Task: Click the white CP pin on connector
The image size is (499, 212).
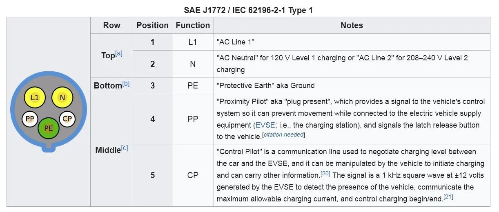Action: pos(67,119)
